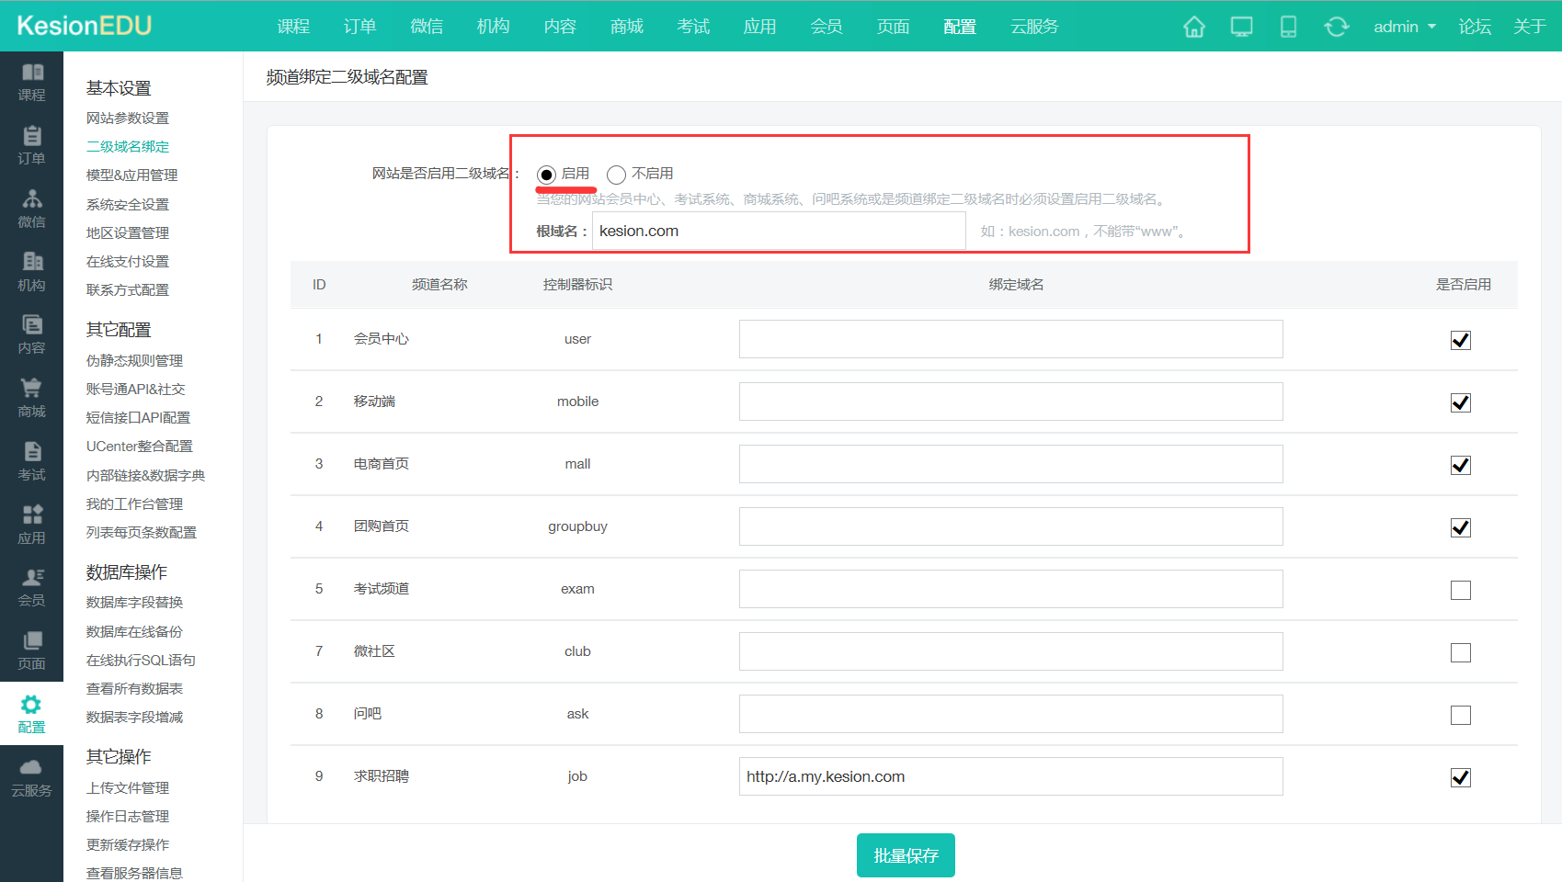1562x882 pixels.
Task: Select the 不启用 radio button
Action: pyautogui.click(x=616, y=175)
